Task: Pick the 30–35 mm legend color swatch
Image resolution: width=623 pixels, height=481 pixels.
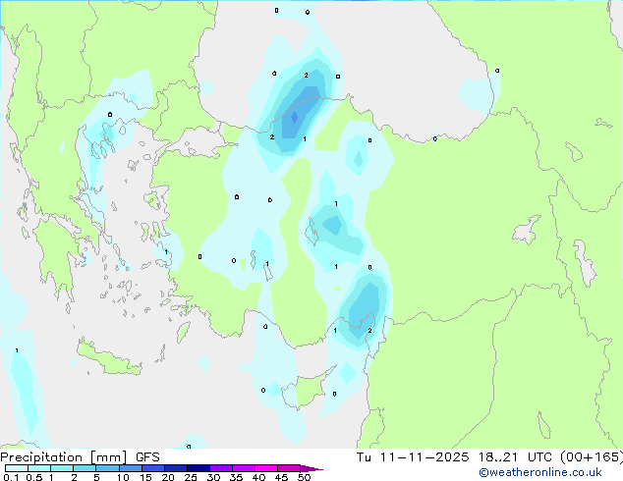Action: point(221,468)
